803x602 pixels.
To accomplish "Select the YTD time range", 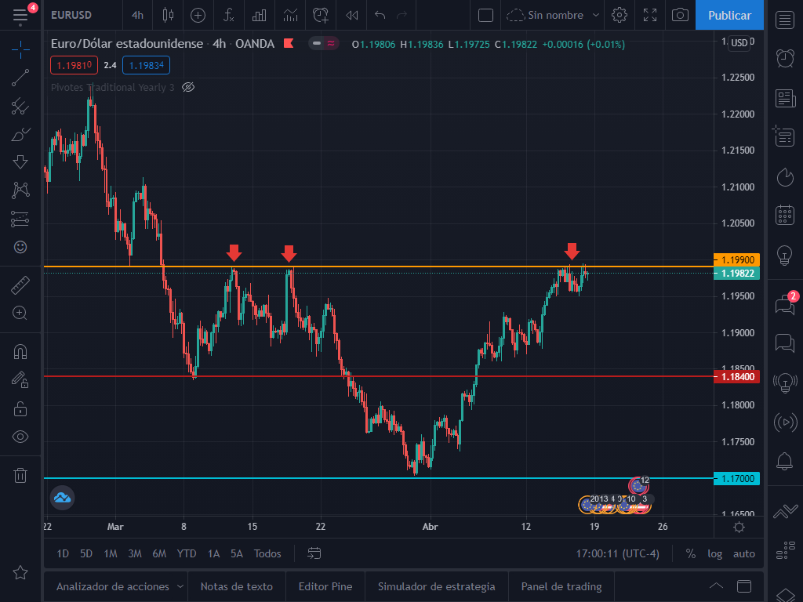I will (187, 554).
